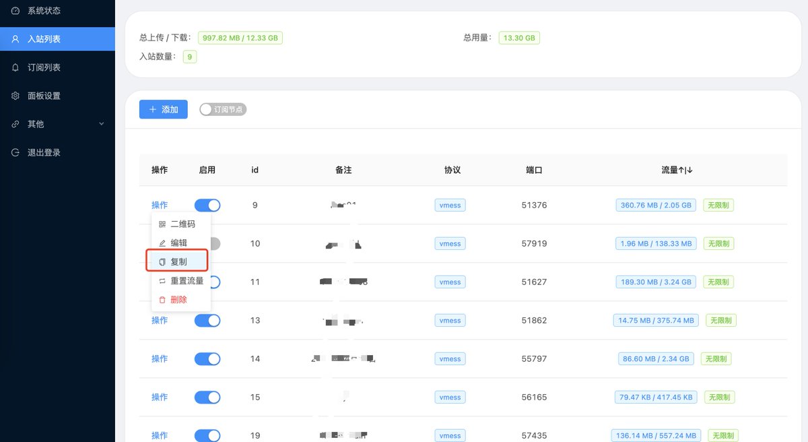Disable the inbound with id 19
Screen dimensions: 808x442
(207, 436)
